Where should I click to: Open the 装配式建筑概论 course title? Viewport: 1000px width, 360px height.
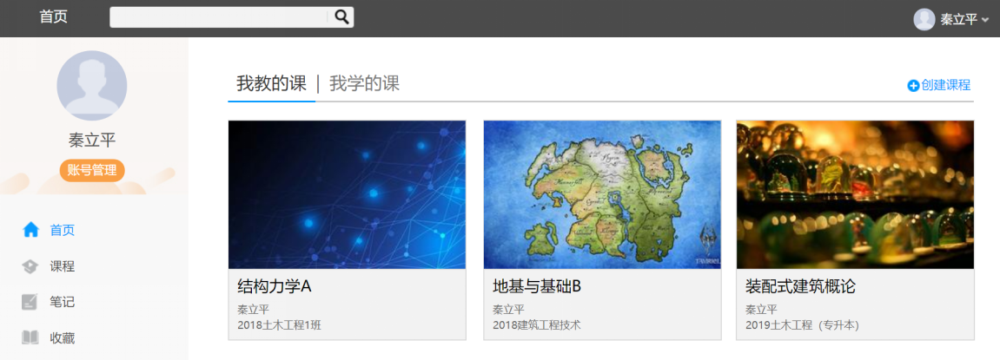800,287
